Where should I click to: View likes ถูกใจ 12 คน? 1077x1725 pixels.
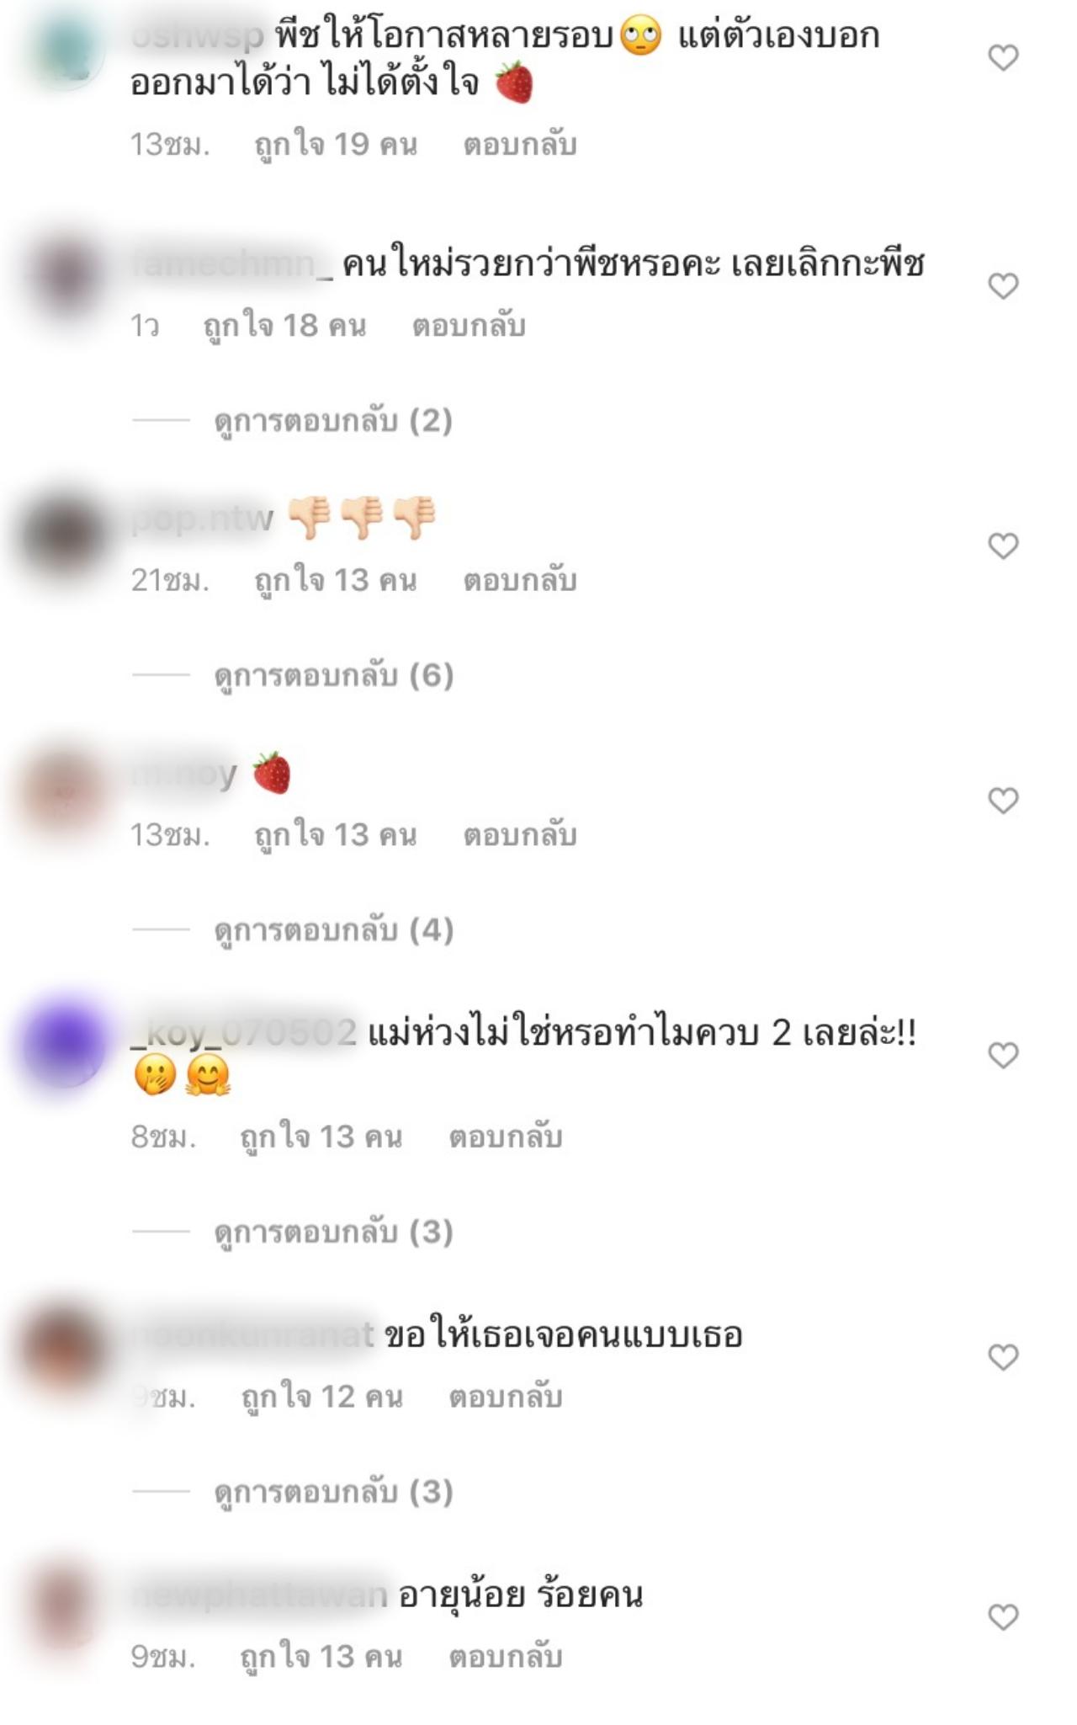(x=322, y=1397)
